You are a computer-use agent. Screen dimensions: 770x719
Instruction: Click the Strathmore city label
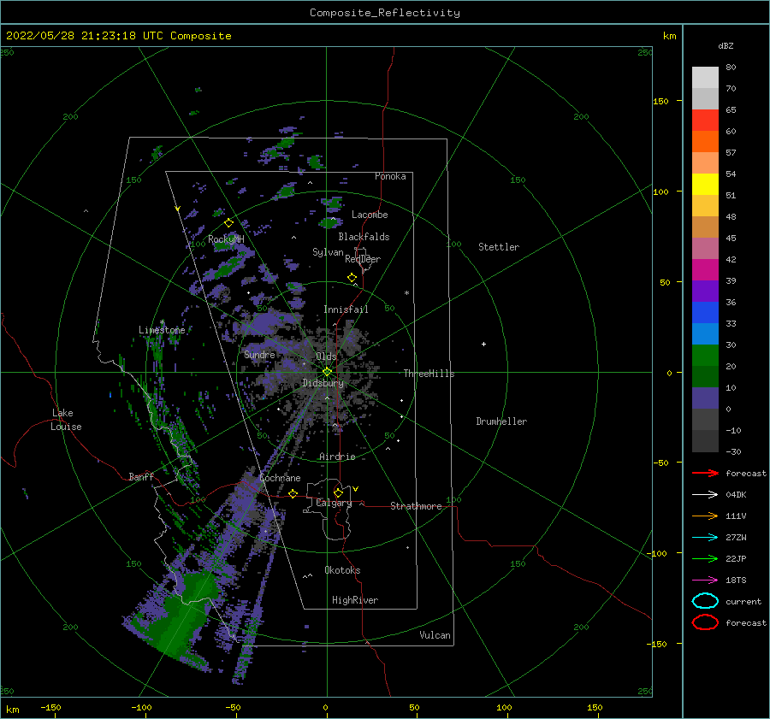416,506
